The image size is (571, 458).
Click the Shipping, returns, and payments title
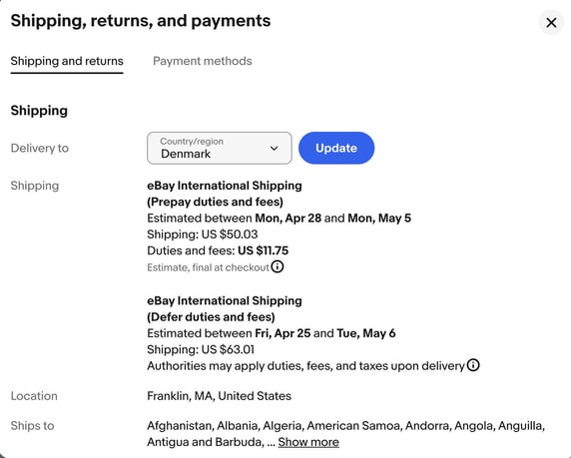[141, 21]
